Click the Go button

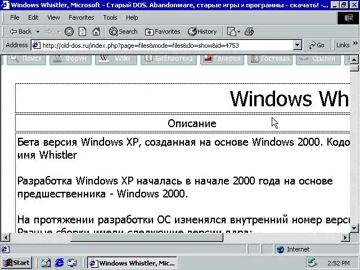click(316, 45)
